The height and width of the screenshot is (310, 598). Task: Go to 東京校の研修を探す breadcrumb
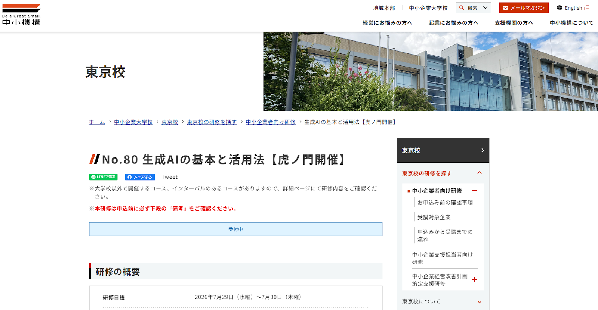212,122
